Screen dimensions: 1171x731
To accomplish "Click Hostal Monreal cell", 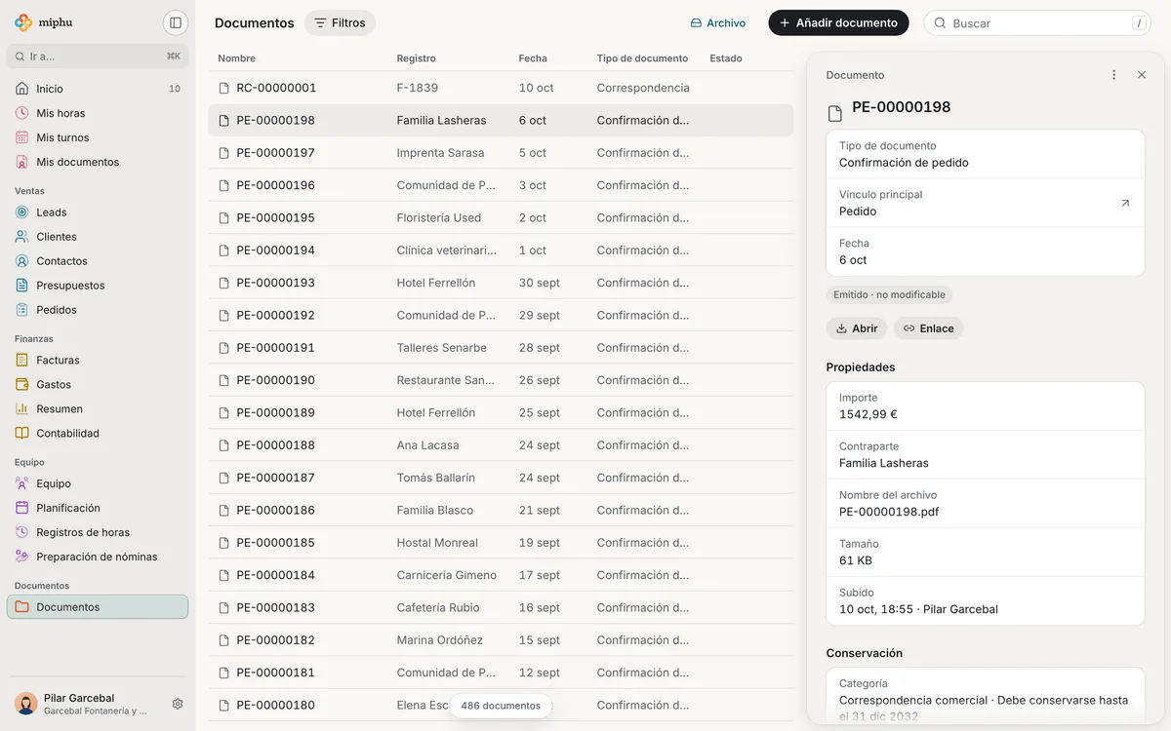I will 437,543.
